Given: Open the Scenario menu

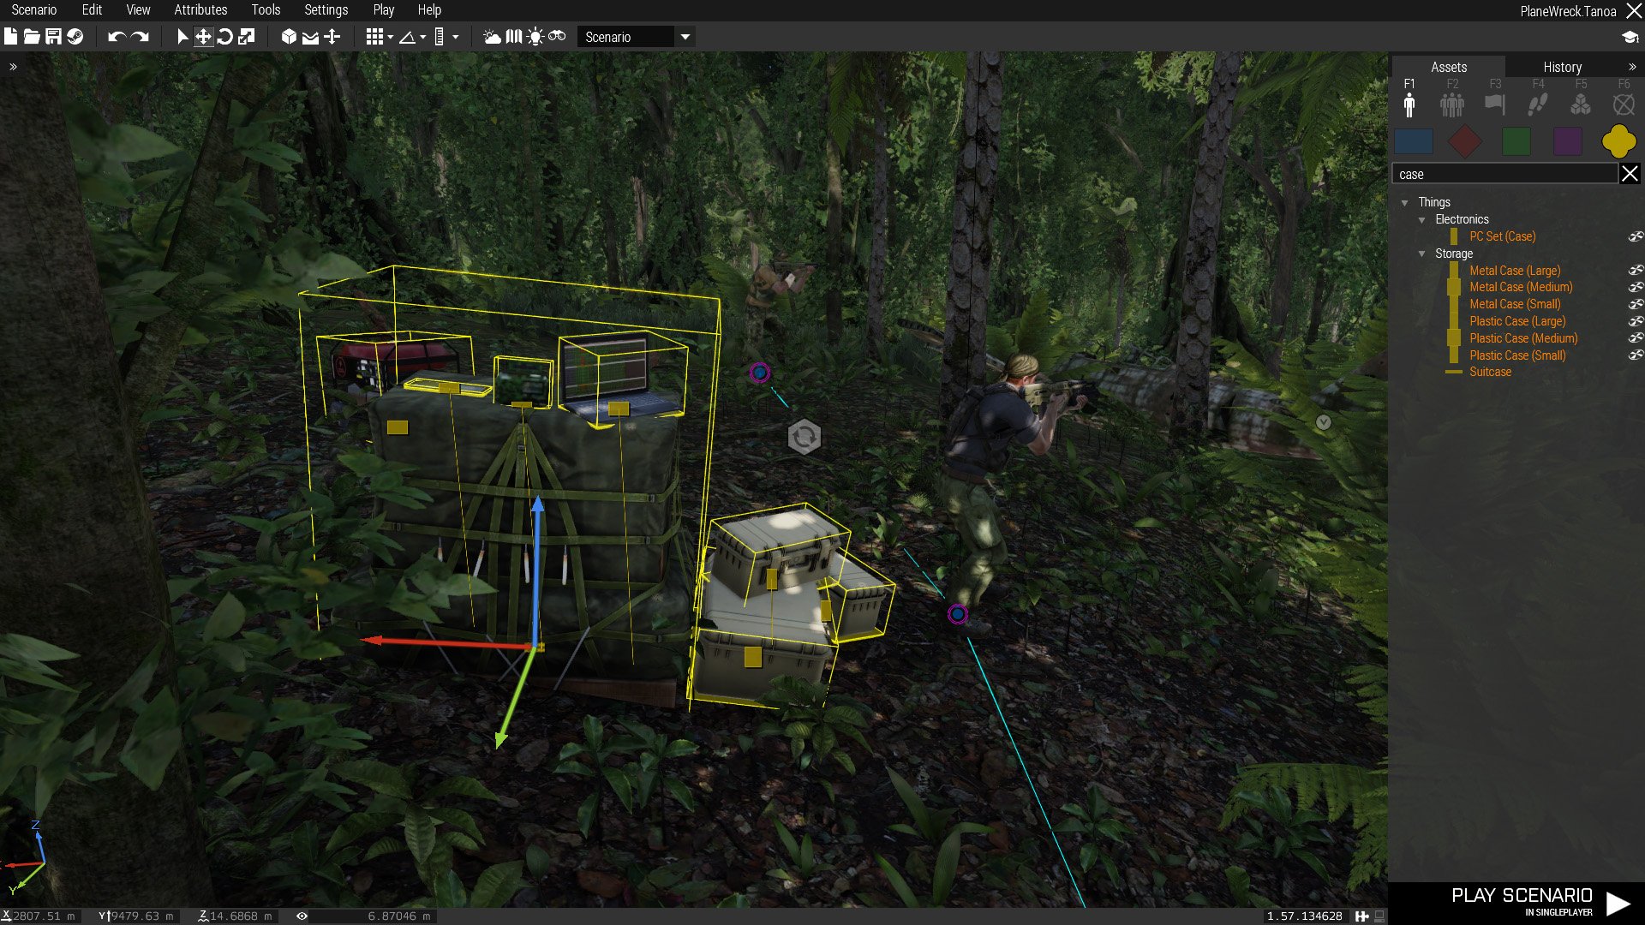Looking at the screenshot, I should tap(33, 10).
